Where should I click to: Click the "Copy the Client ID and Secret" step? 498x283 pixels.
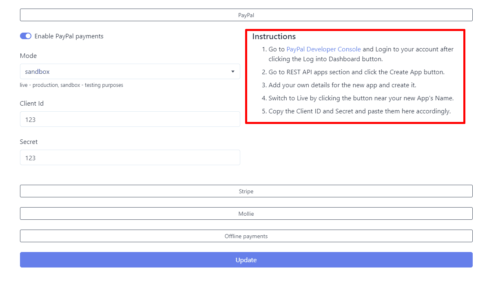click(x=359, y=111)
